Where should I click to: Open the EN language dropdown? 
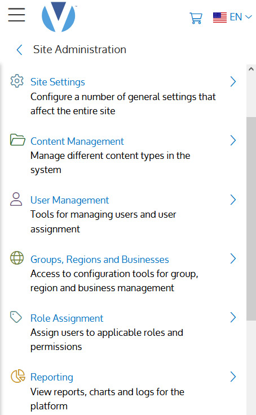coord(241,17)
